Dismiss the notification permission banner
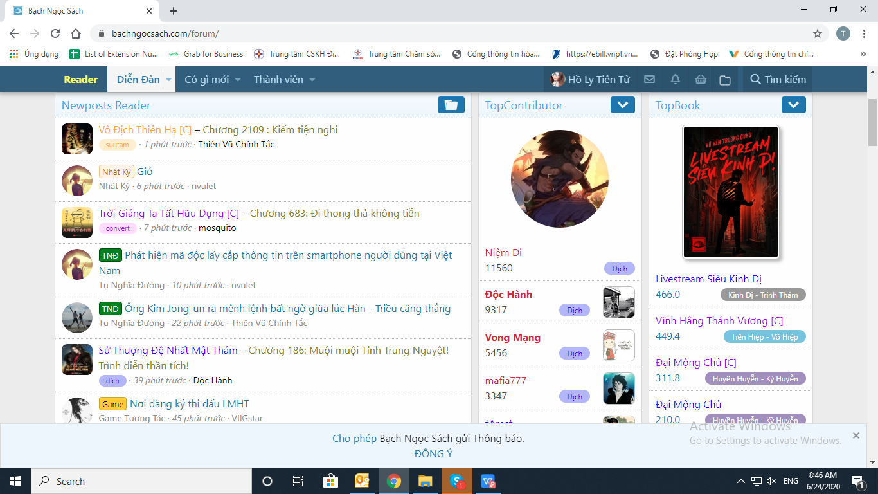The image size is (878, 494). [856, 435]
